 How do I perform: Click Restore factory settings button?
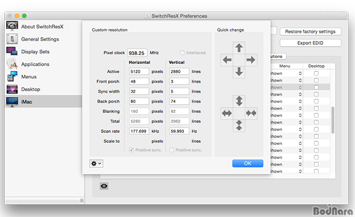(310, 31)
